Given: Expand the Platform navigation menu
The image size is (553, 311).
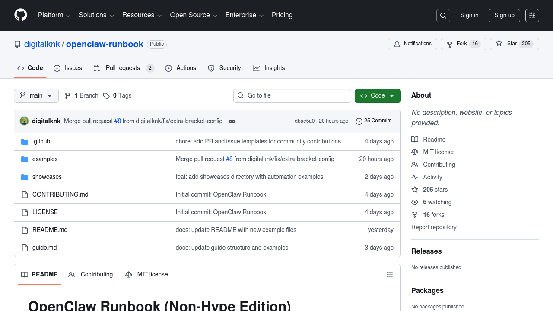Looking at the screenshot, I should 54,15.
